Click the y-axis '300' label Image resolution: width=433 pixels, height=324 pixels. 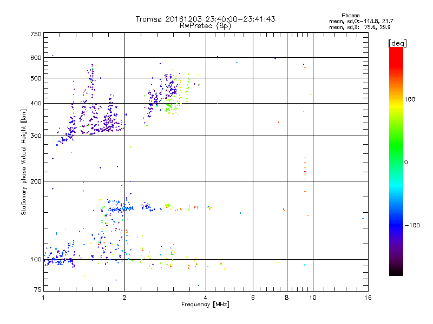pyautogui.click(x=36, y=136)
